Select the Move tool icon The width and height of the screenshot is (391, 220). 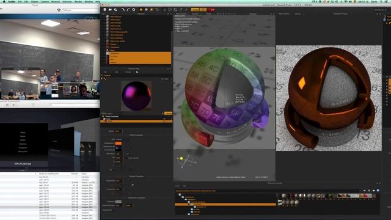(x=164, y=10)
